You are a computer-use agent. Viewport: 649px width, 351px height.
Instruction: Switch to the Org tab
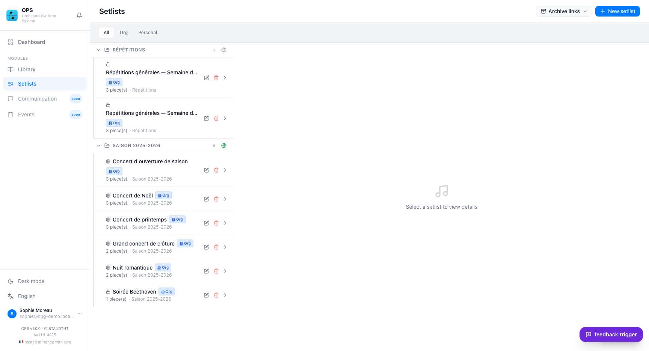click(124, 33)
